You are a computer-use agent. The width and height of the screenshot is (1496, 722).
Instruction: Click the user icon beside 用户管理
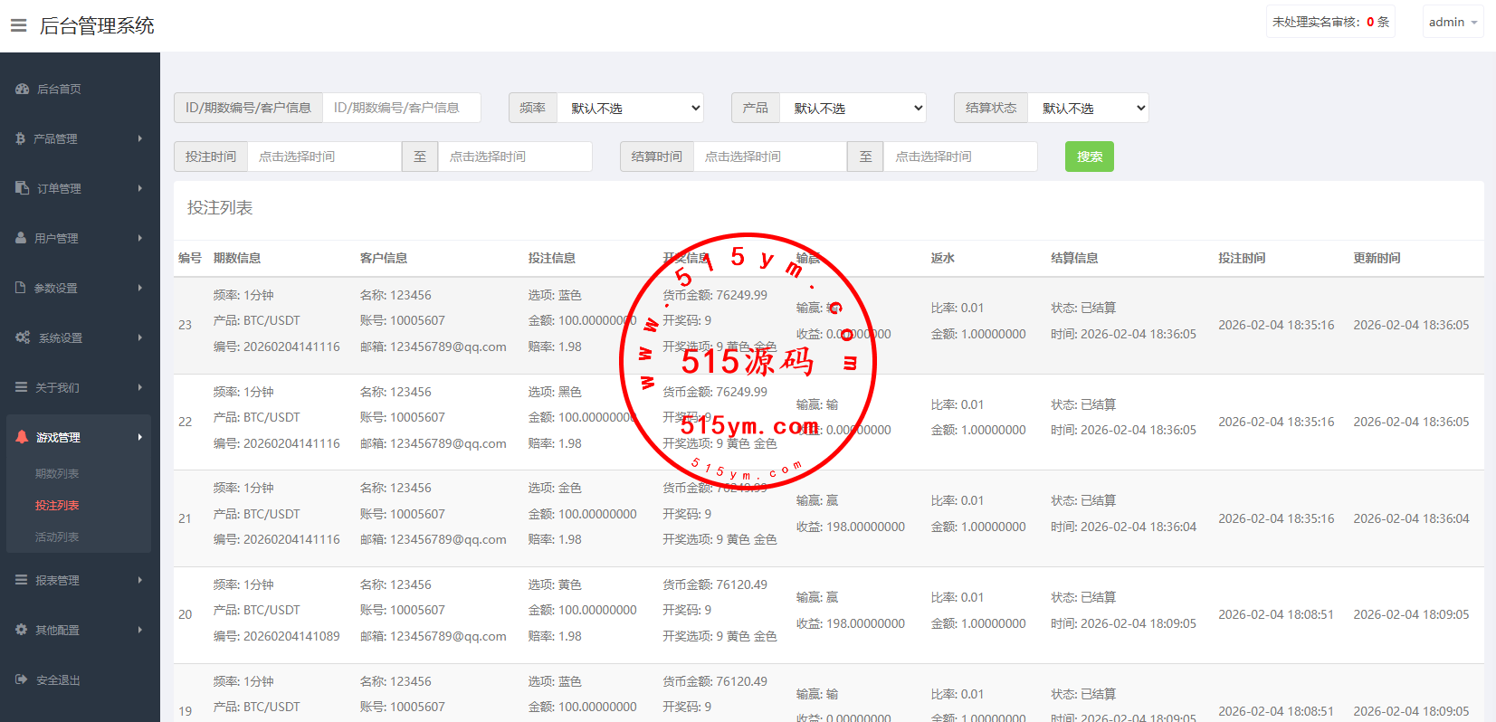21,238
